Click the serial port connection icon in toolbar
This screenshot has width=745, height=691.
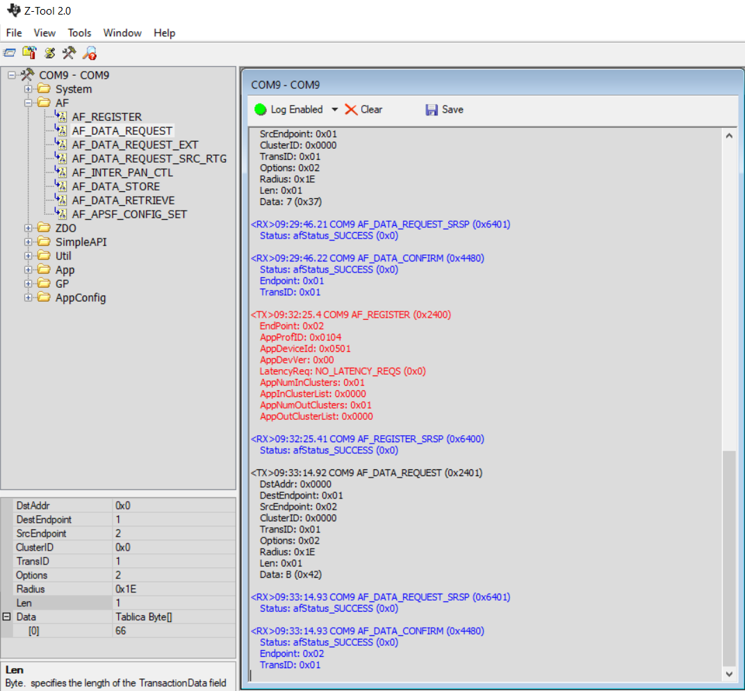tap(10, 52)
